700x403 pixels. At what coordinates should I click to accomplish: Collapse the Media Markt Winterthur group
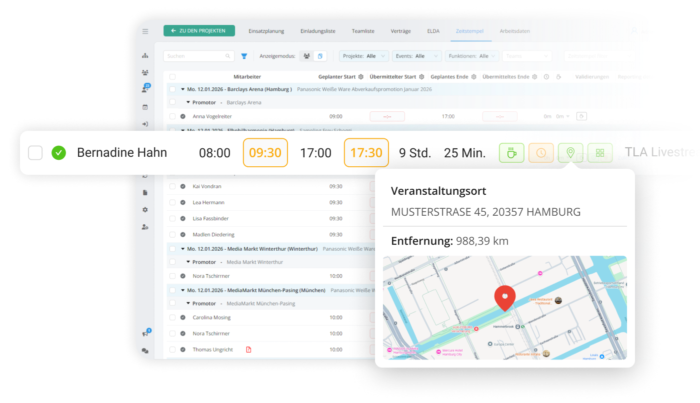click(x=182, y=249)
